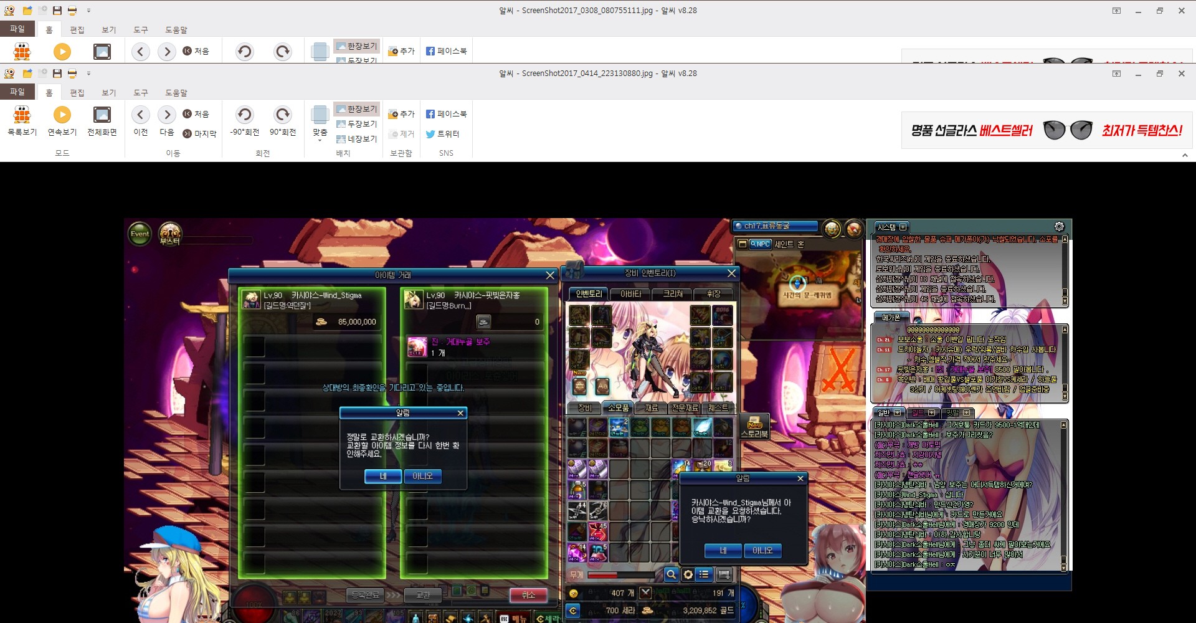Click 페이스북 button in back window ribbon

pyautogui.click(x=446, y=51)
